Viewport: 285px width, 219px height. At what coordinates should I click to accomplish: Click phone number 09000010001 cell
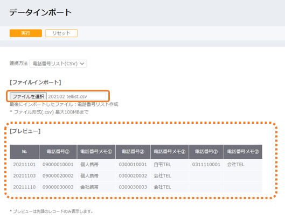point(58,165)
